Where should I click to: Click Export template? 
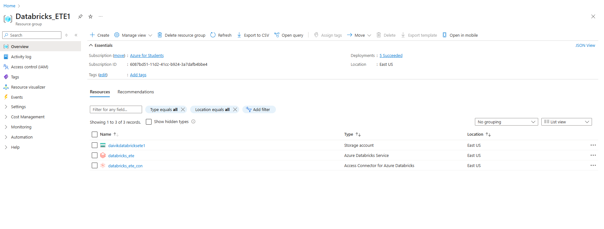(419, 35)
